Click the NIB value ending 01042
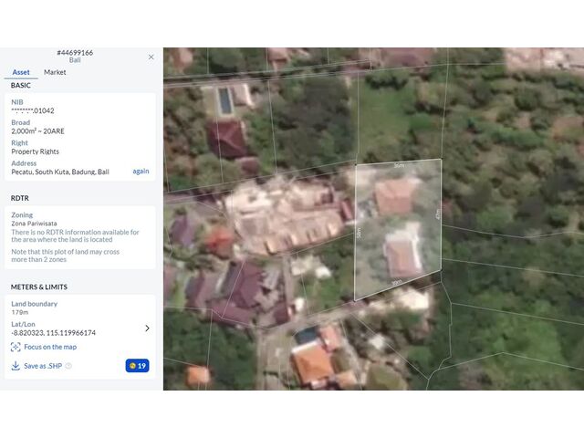 point(33,110)
